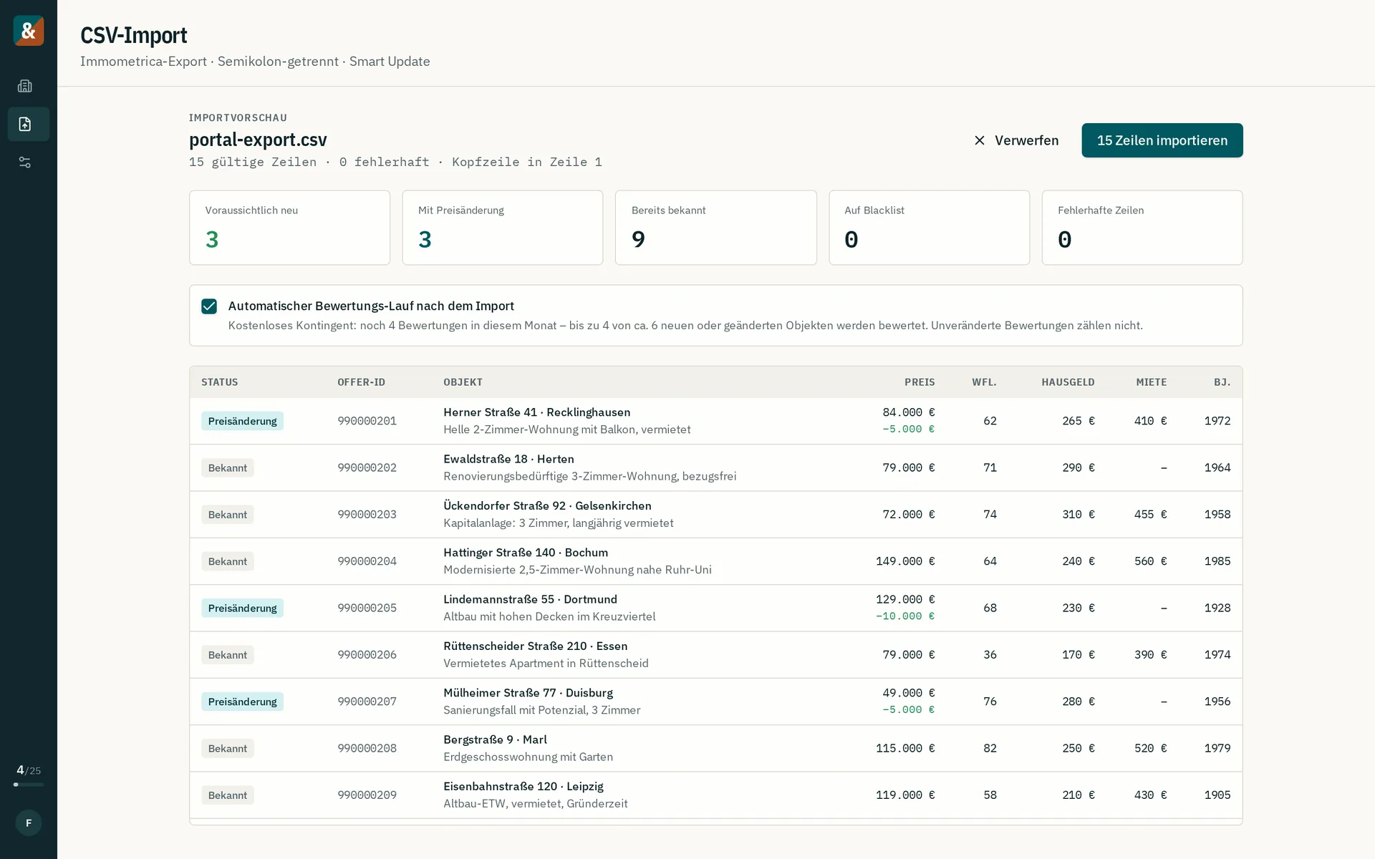Click the OFFER-ID column header
Image resolution: width=1375 pixels, height=859 pixels.
[361, 382]
